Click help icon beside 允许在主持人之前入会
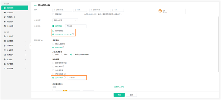 [x=73, y=34]
